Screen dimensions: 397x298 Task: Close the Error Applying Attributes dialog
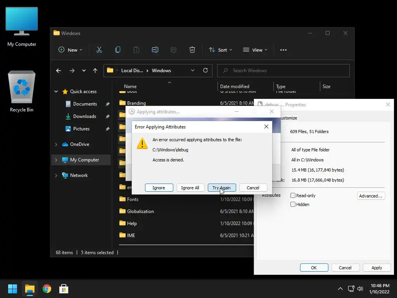click(266, 126)
